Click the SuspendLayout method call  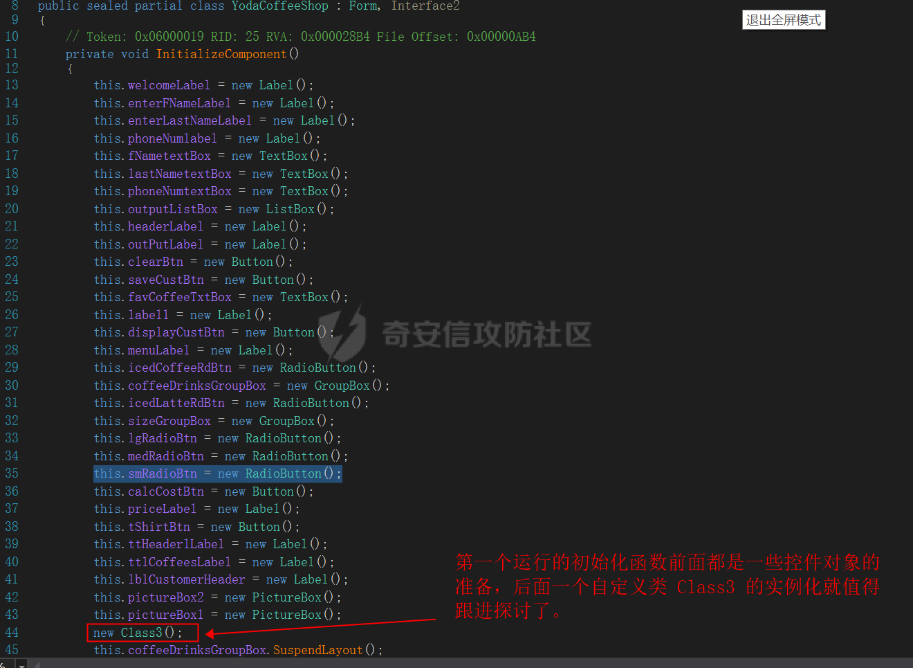point(317,650)
